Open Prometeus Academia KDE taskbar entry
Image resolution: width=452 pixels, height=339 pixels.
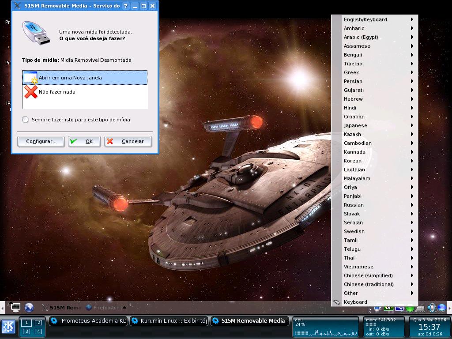[x=88, y=321]
